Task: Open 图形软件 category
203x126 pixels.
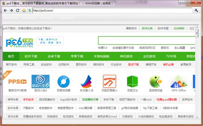Action: pos(81,65)
